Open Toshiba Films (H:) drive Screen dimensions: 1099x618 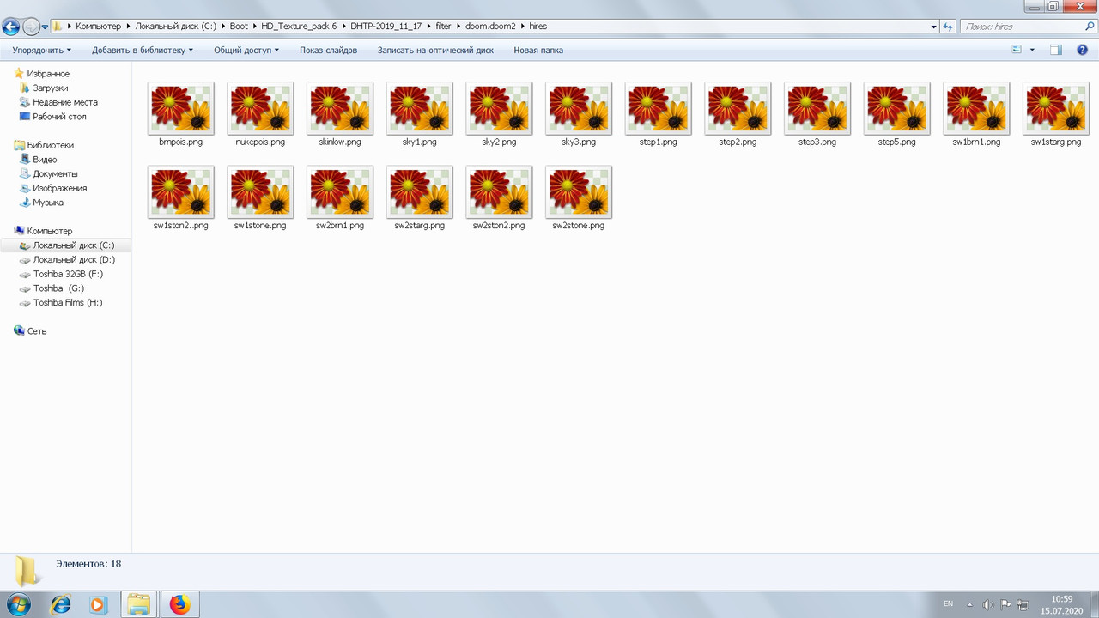68,303
